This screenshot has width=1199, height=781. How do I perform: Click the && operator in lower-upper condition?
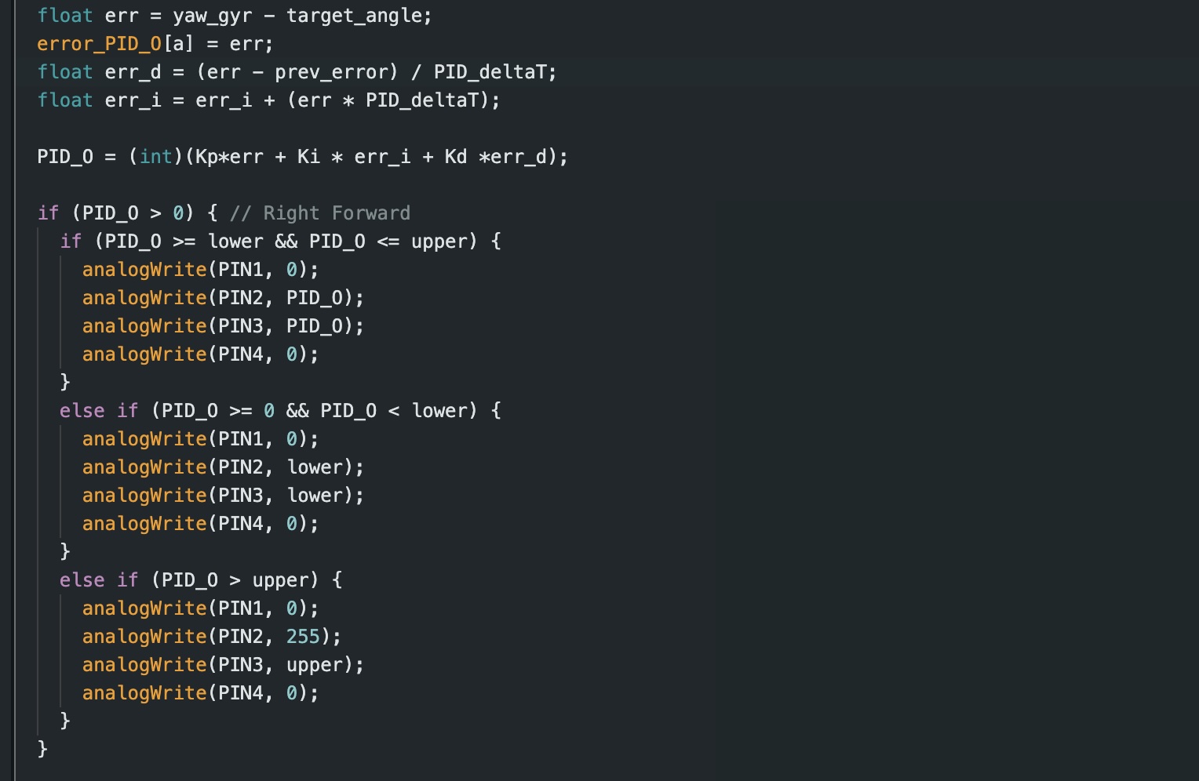(x=286, y=242)
